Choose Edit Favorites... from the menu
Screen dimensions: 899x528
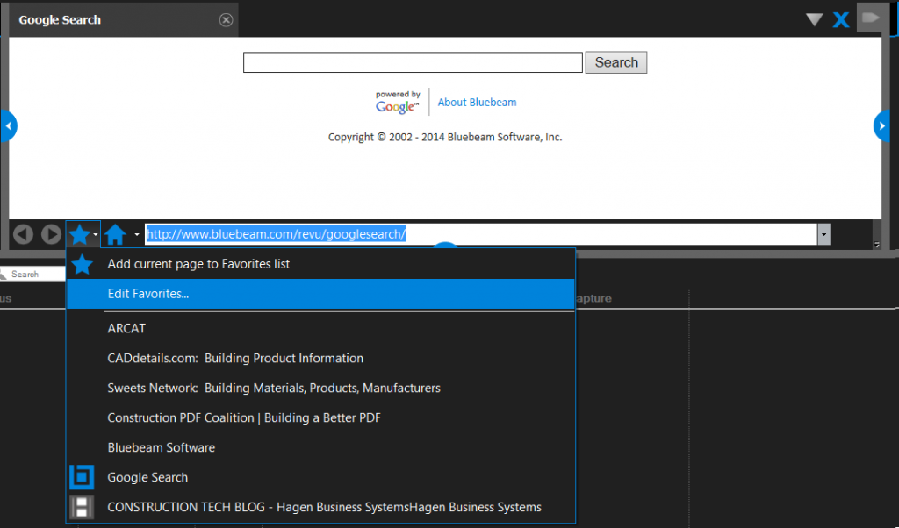[148, 294]
